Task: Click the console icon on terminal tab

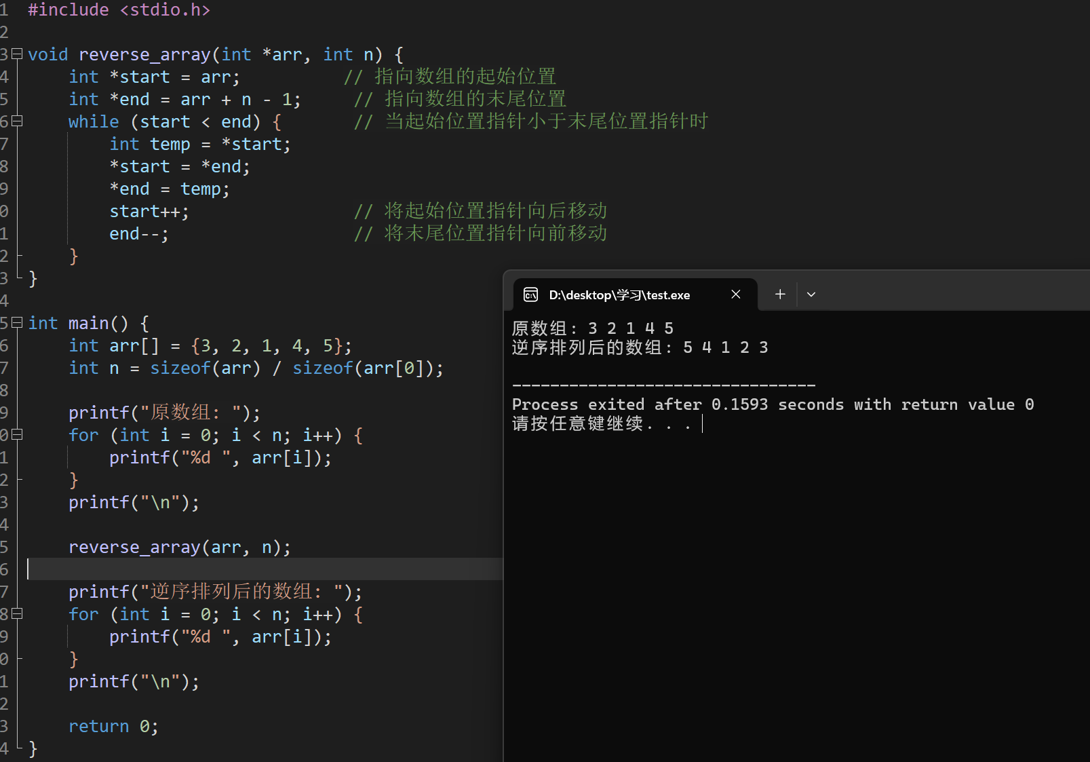Action: [x=531, y=294]
